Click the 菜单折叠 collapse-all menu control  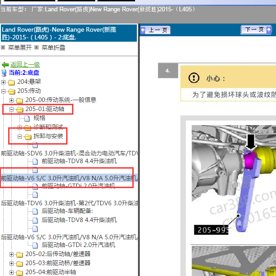point(53,48)
